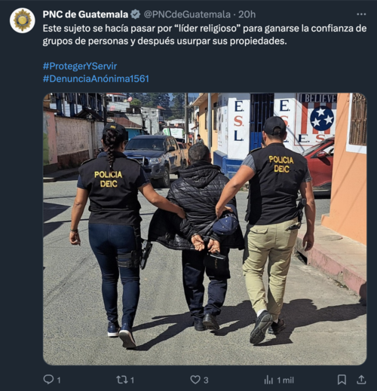Click the tweet text about líder religioso
The height and width of the screenshot is (391, 377).
click(204, 35)
